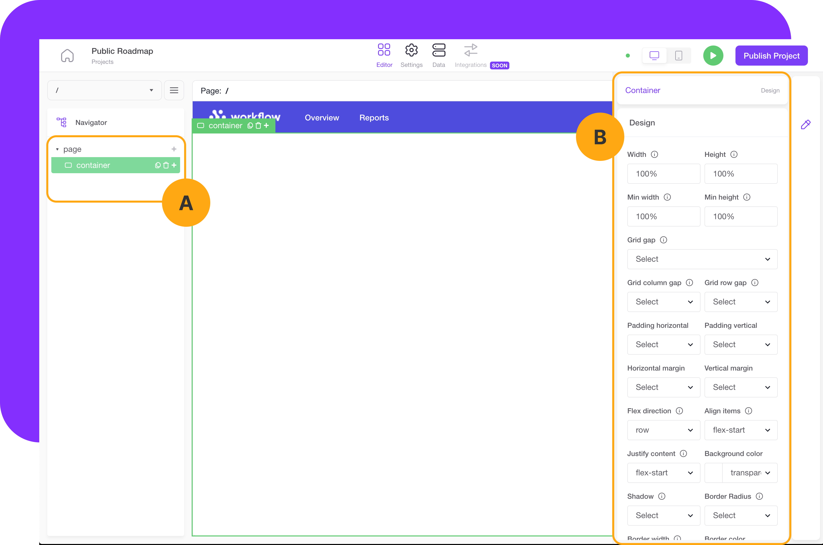Delete the container in Navigator
This screenshot has height=545, width=823.
point(166,165)
